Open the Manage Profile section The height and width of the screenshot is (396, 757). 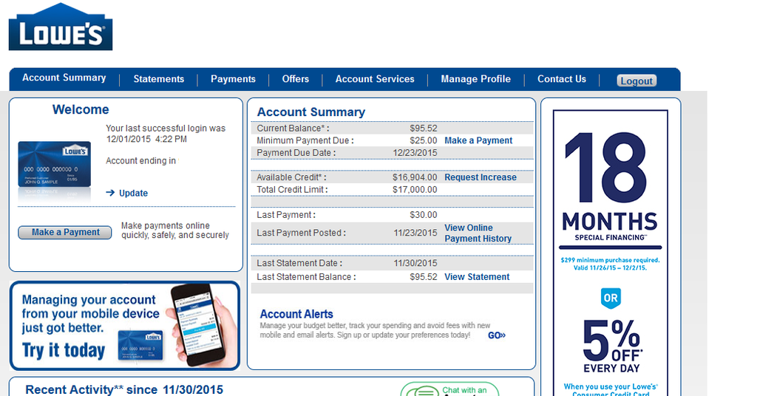(475, 79)
